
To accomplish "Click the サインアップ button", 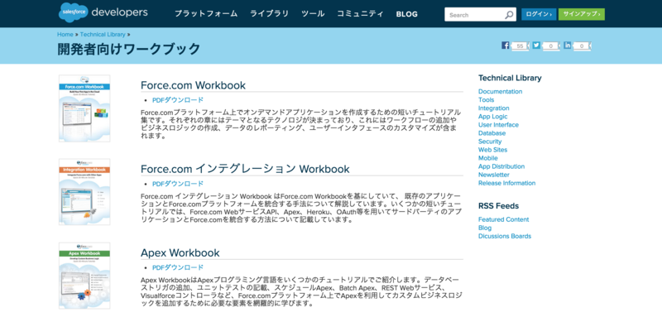I will pyautogui.click(x=582, y=14).
